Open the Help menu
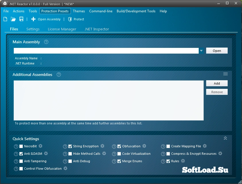This screenshot has width=242, height=184. click(163, 11)
